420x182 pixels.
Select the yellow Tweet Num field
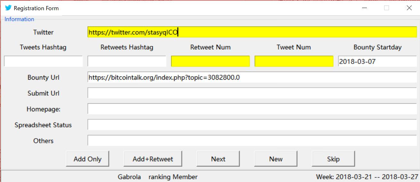click(x=294, y=61)
